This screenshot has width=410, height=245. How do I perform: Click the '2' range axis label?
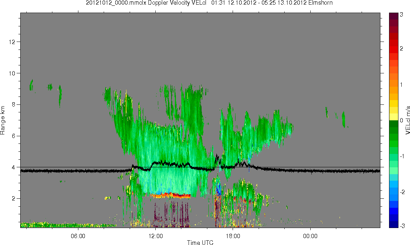(x=14, y=199)
